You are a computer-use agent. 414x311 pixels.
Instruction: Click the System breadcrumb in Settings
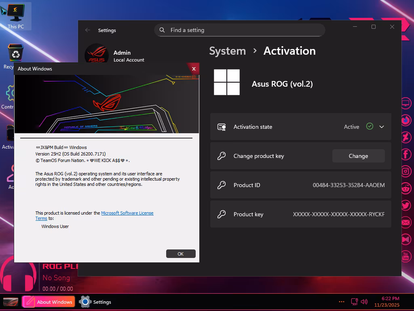227,51
